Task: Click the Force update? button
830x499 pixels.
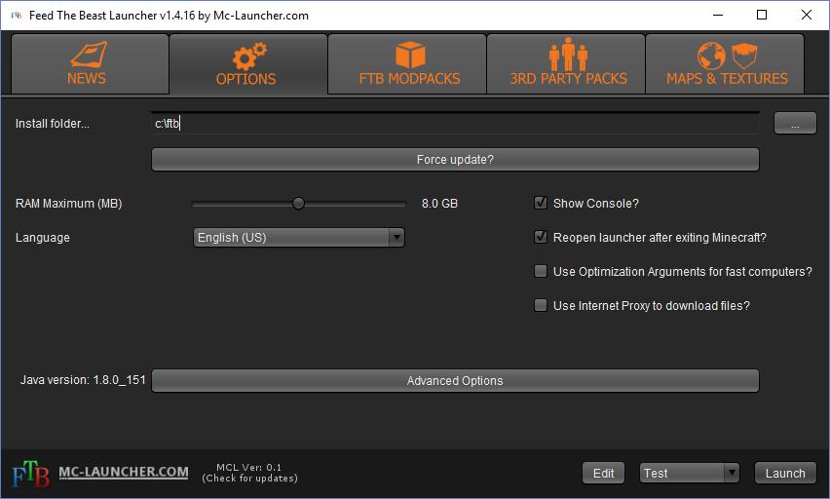Action: click(455, 160)
